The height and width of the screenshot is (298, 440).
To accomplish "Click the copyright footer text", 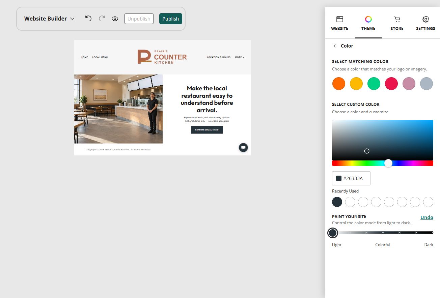I will pyautogui.click(x=118, y=150).
